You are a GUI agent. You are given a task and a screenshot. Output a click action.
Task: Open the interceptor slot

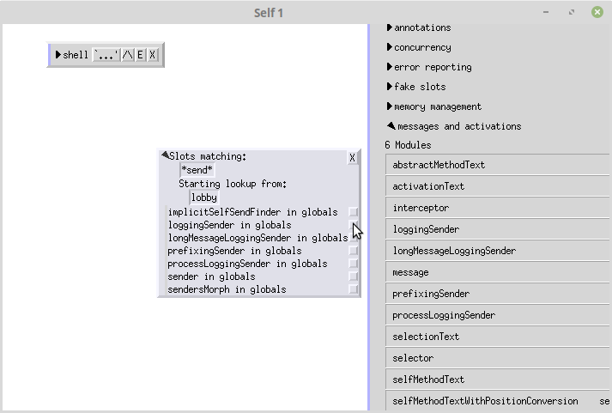click(497, 208)
